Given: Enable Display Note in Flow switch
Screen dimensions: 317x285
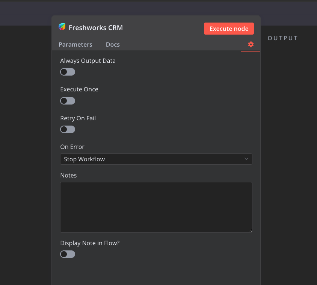Looking at the screenshot, I should coord(68,254).
